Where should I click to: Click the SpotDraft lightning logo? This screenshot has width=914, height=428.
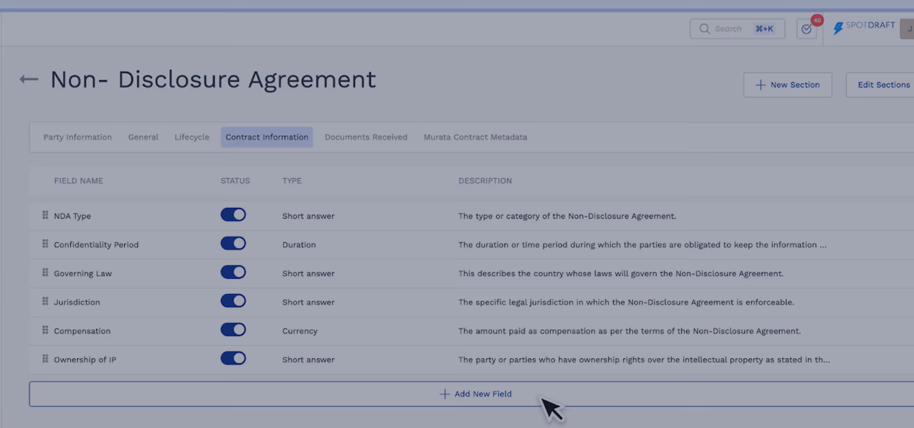pyautogui.click(x=838, y=28)
